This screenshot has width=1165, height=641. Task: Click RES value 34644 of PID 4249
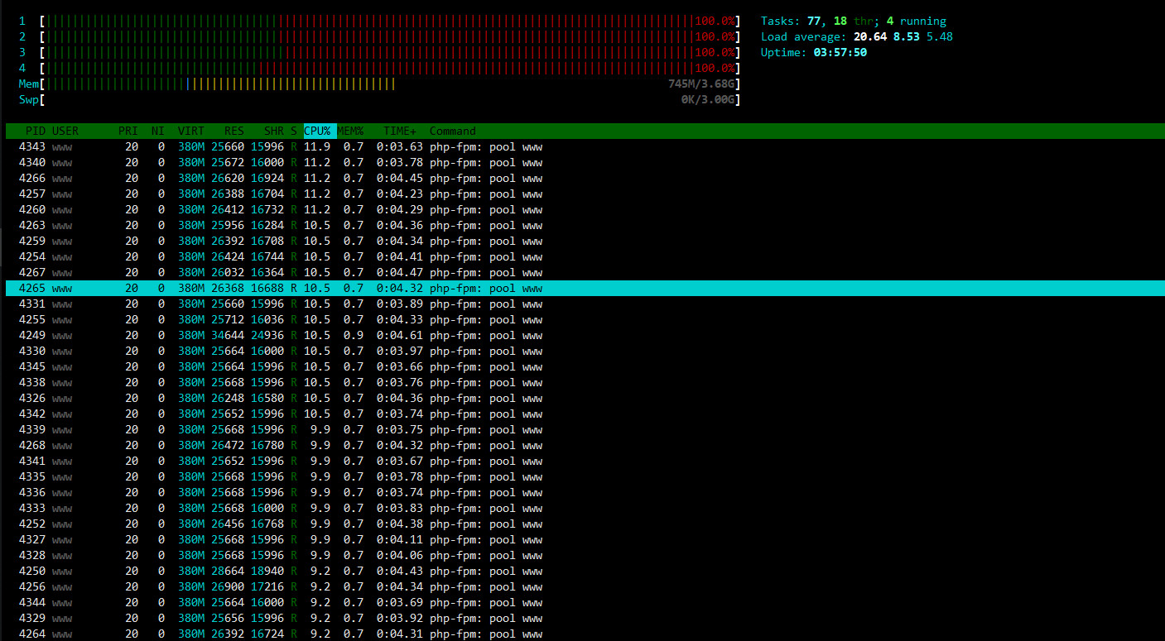[x=228, y=335]
